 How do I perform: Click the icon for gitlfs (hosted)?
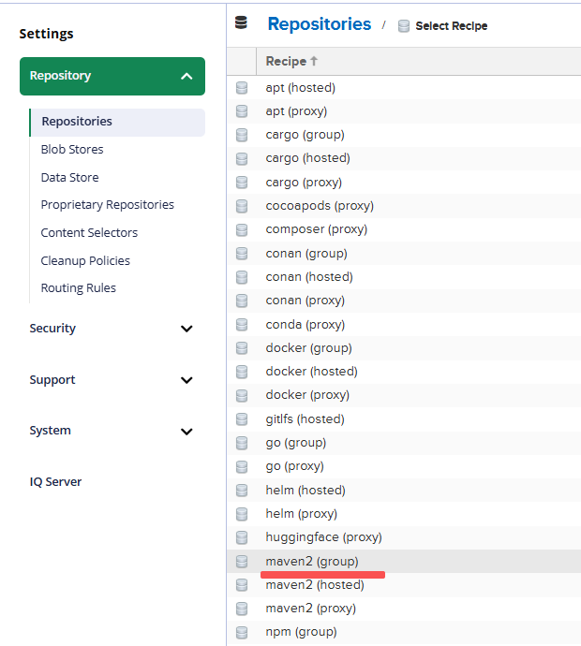[x=242, y=419]
